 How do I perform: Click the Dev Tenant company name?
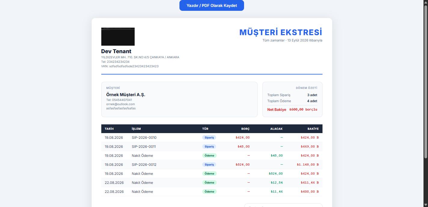pyautogui.click(x=116, y=51)
